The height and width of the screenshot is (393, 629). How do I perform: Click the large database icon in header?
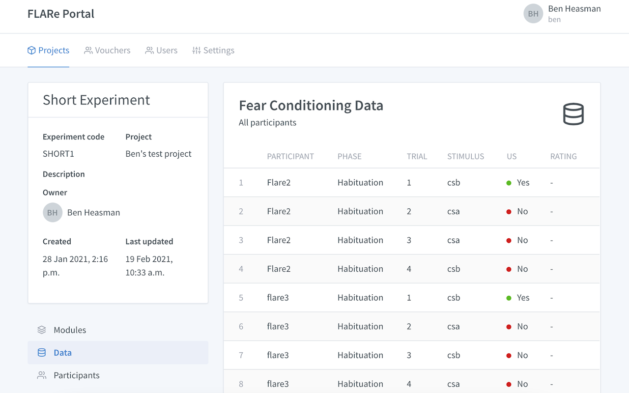[x=573, y=114]
